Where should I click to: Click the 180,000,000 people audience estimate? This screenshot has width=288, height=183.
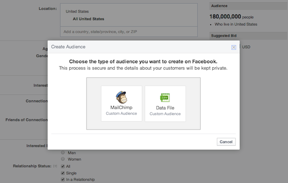231,17
